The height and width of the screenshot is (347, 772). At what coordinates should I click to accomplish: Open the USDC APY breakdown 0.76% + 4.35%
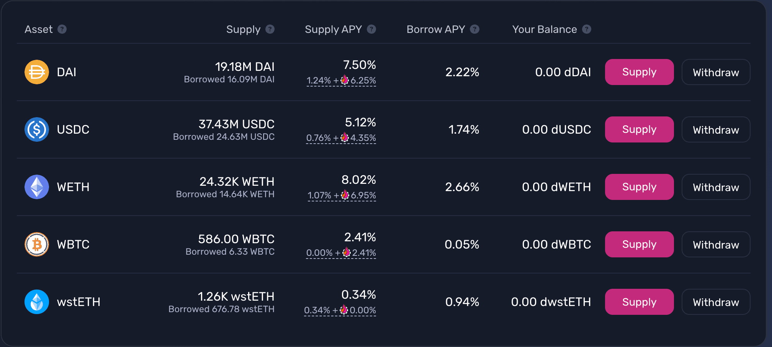[x=341, y=138]
